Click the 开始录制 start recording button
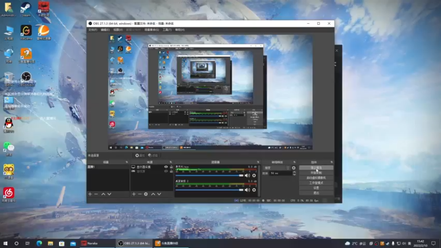Viewport: 441px width, 248px height. [316, 172]
